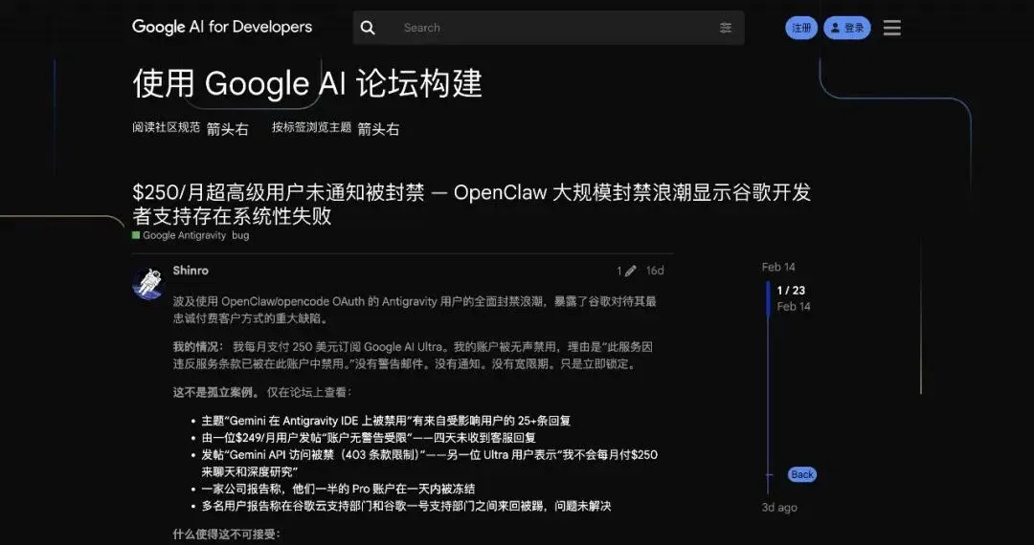Click the timeline Back button

click(x=802, y=474)
